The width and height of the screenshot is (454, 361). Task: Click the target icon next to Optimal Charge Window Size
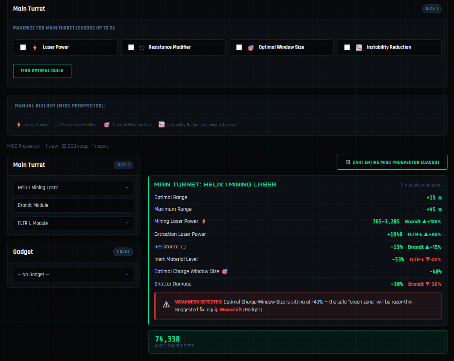click(x=225, y=271)
